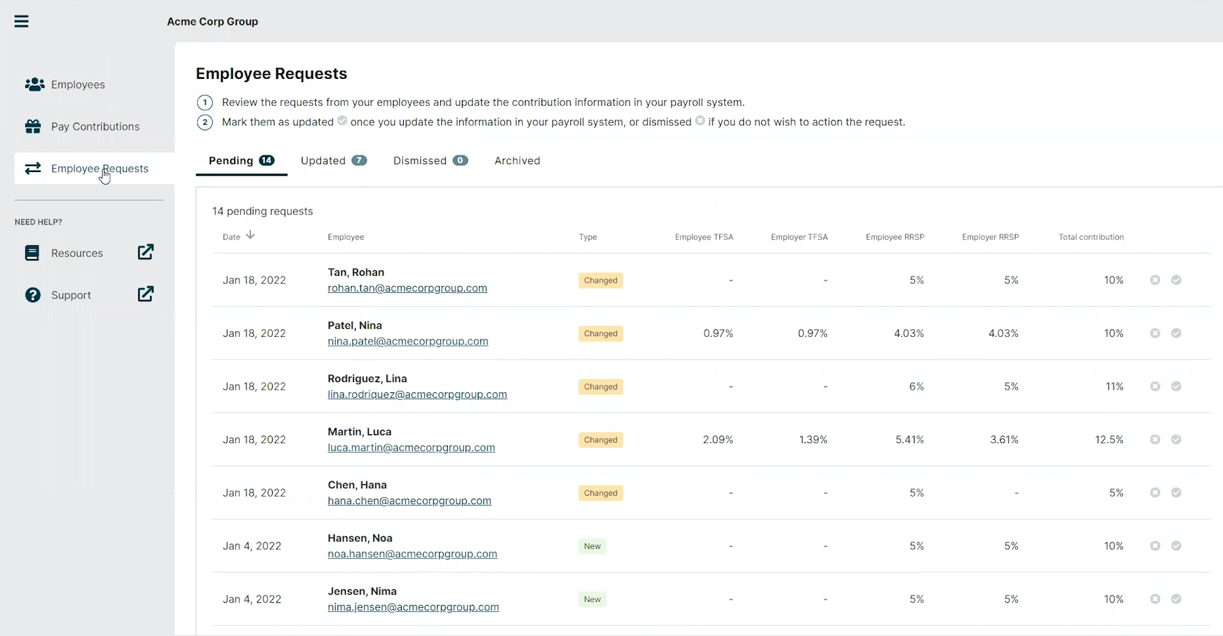Click the Employee Requests arrows icon
The width and height of the screenshot is (1223, 636).
(33, 168)
